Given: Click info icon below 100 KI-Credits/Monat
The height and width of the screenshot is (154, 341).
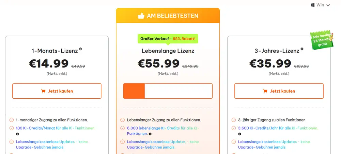Looking at the screenshot, I should point(17,134).
